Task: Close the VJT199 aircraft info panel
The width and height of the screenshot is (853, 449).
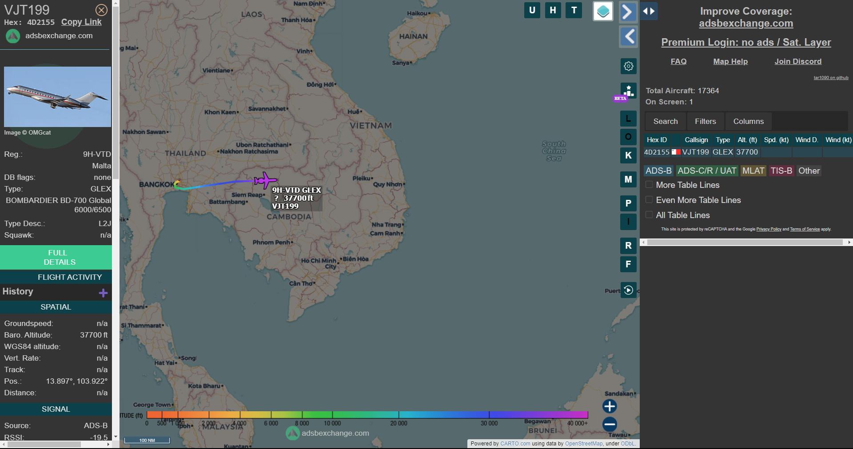Action: tap(101, 10)
